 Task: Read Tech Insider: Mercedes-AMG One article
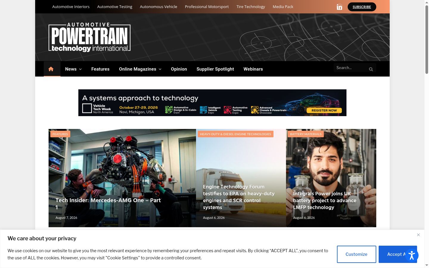(108, 204)
